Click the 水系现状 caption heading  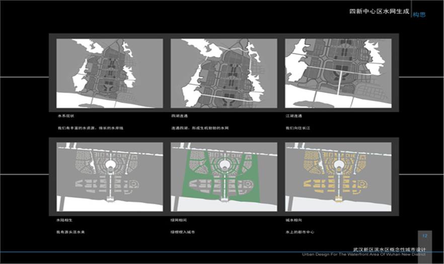(x=65, y=116)
